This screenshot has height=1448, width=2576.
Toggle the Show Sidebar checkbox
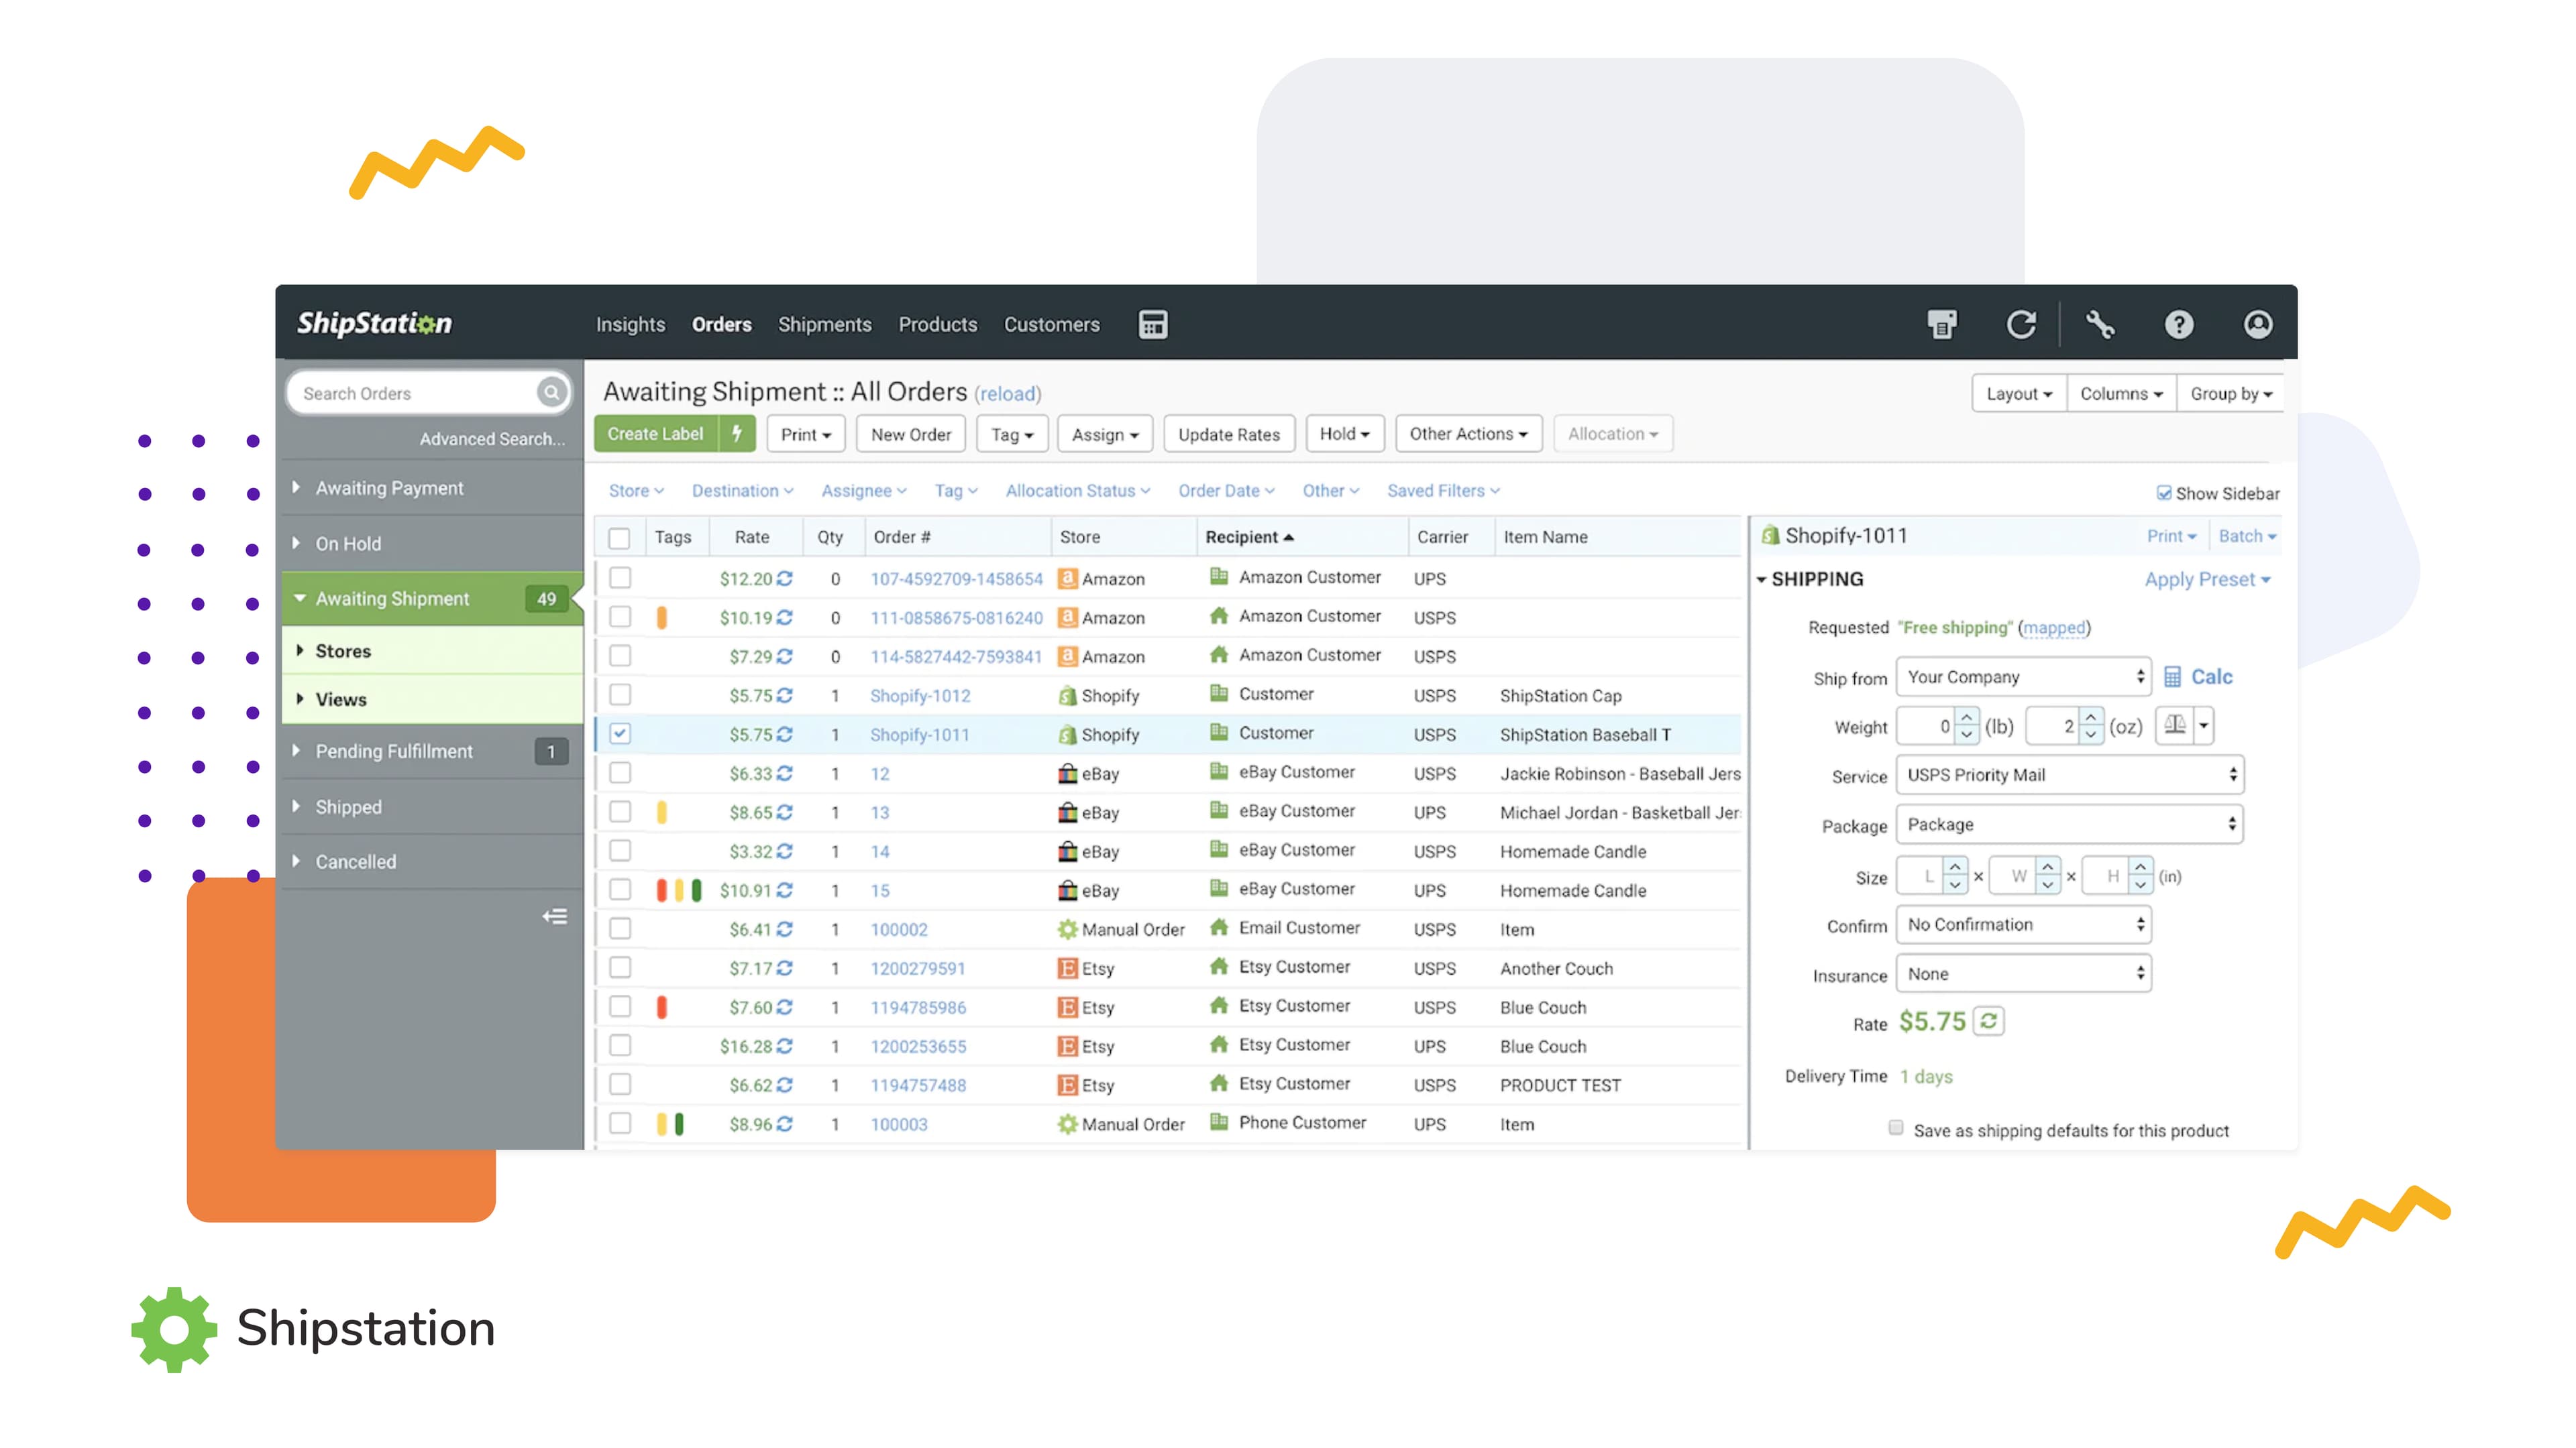click(2164, 493)
